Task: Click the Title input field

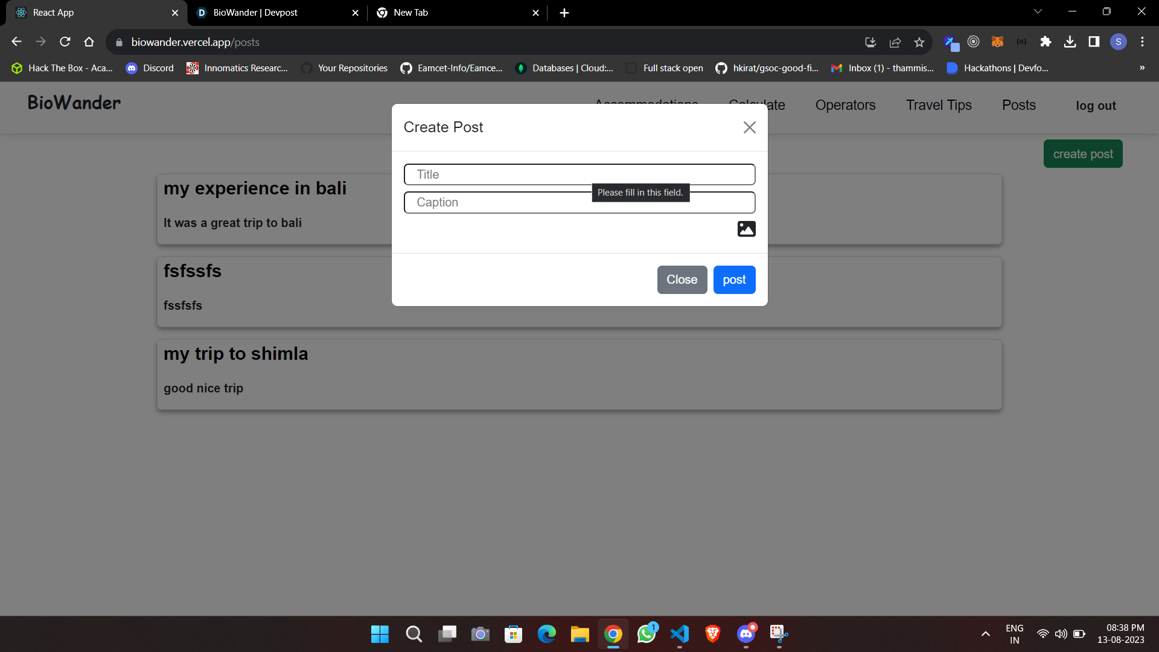Action: 579,174
